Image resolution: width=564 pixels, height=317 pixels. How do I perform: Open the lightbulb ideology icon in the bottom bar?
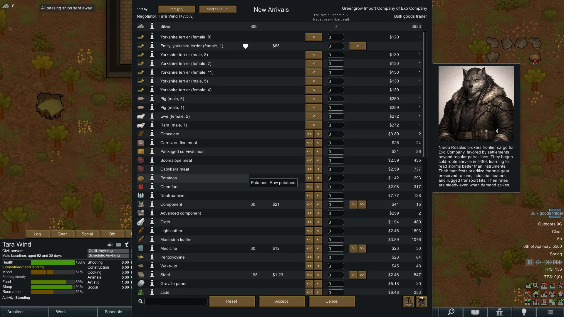pyautogui.click(x=524, y=312)
